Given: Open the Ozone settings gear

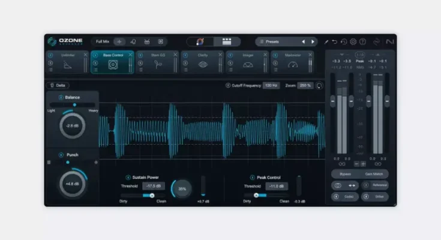Looking at the screenshot, I should (x=353, y=42).
